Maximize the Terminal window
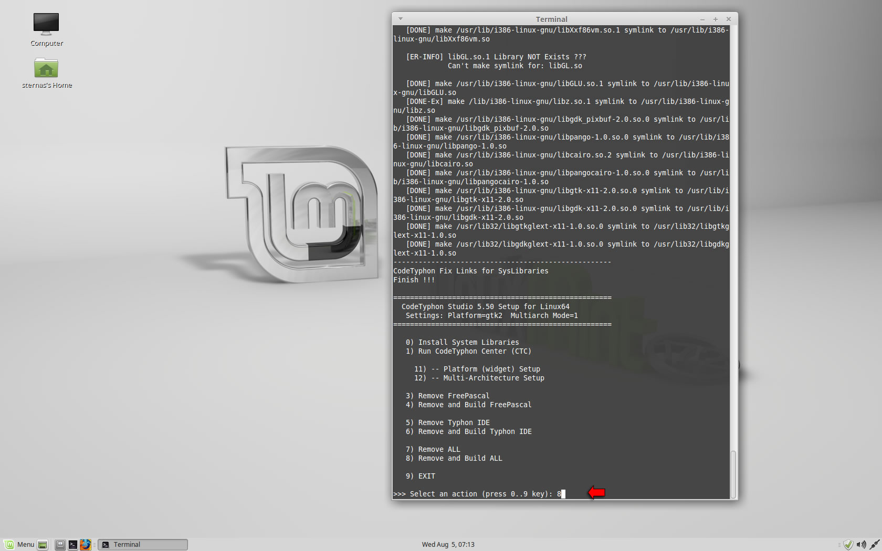This screenshot has width=882, height=551. tap(715, 19)
